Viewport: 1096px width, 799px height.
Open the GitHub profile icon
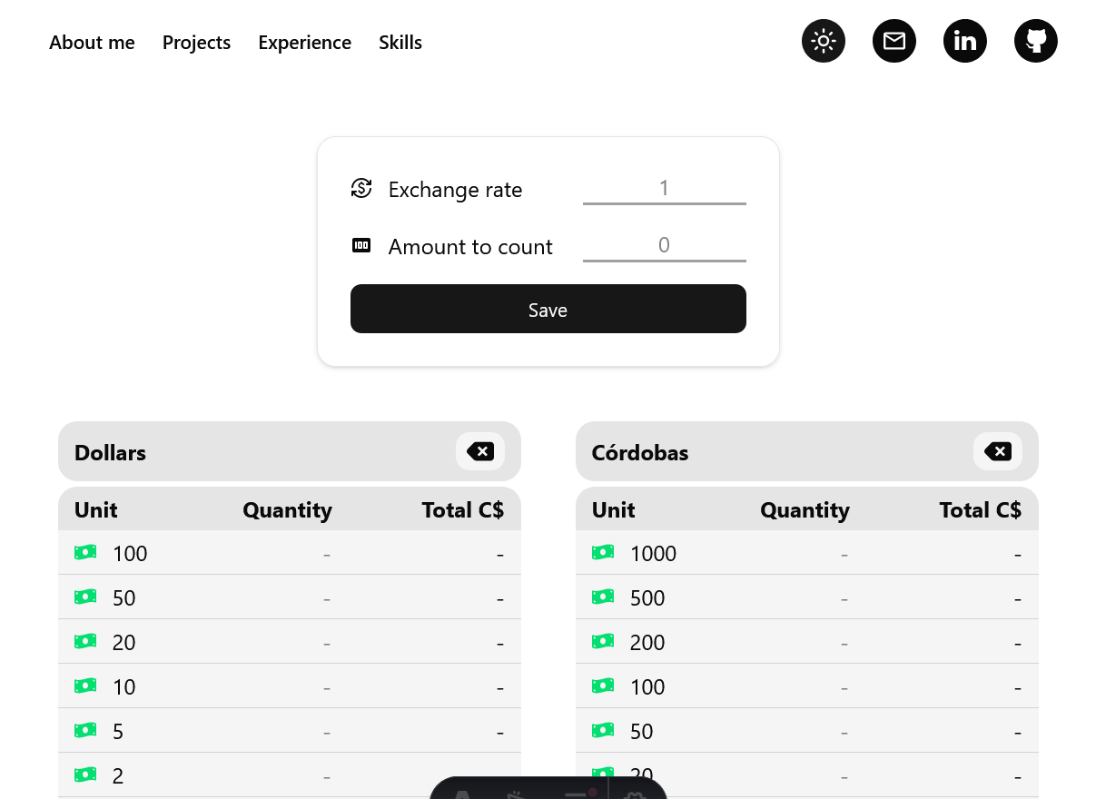tap(1035, 42)
